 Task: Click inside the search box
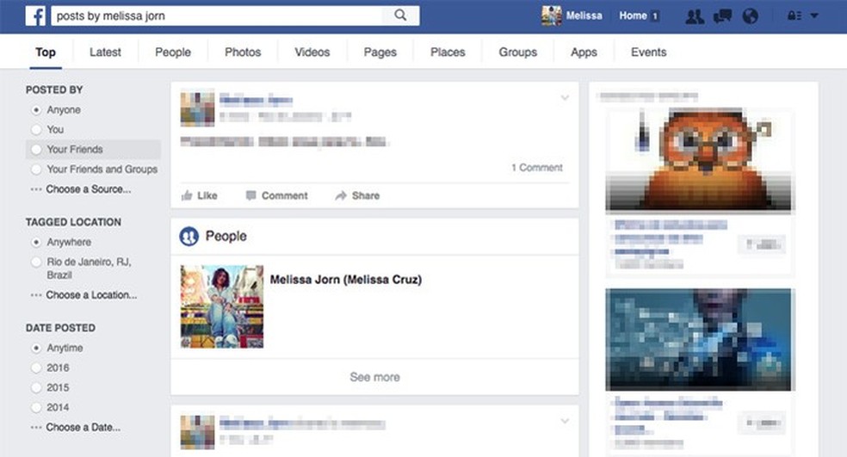tap(216, 15)
